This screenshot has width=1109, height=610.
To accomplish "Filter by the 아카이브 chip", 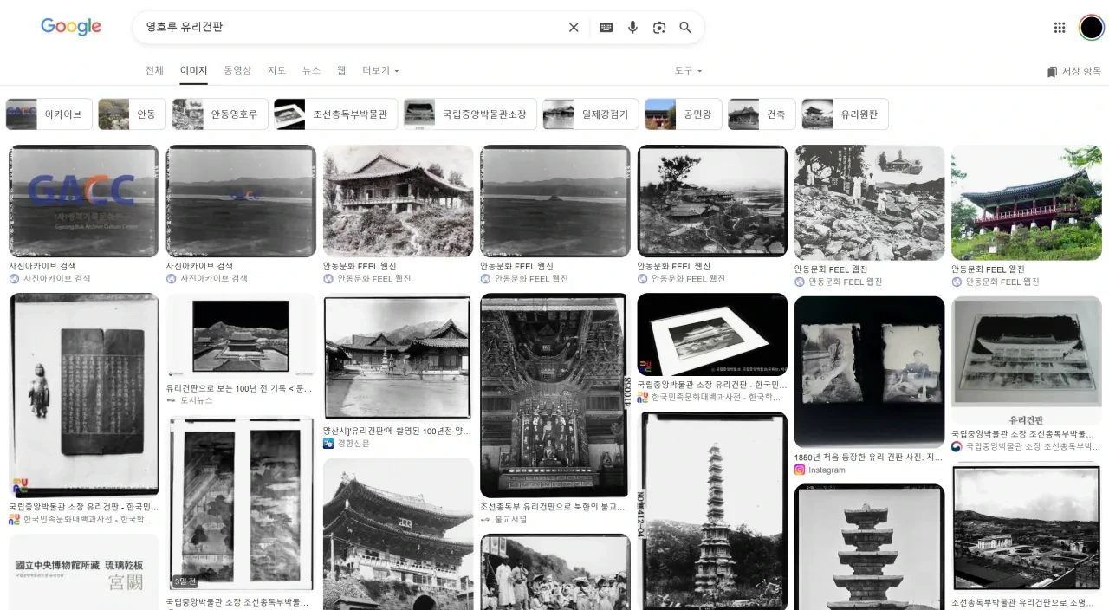I will tap(49, 114).
